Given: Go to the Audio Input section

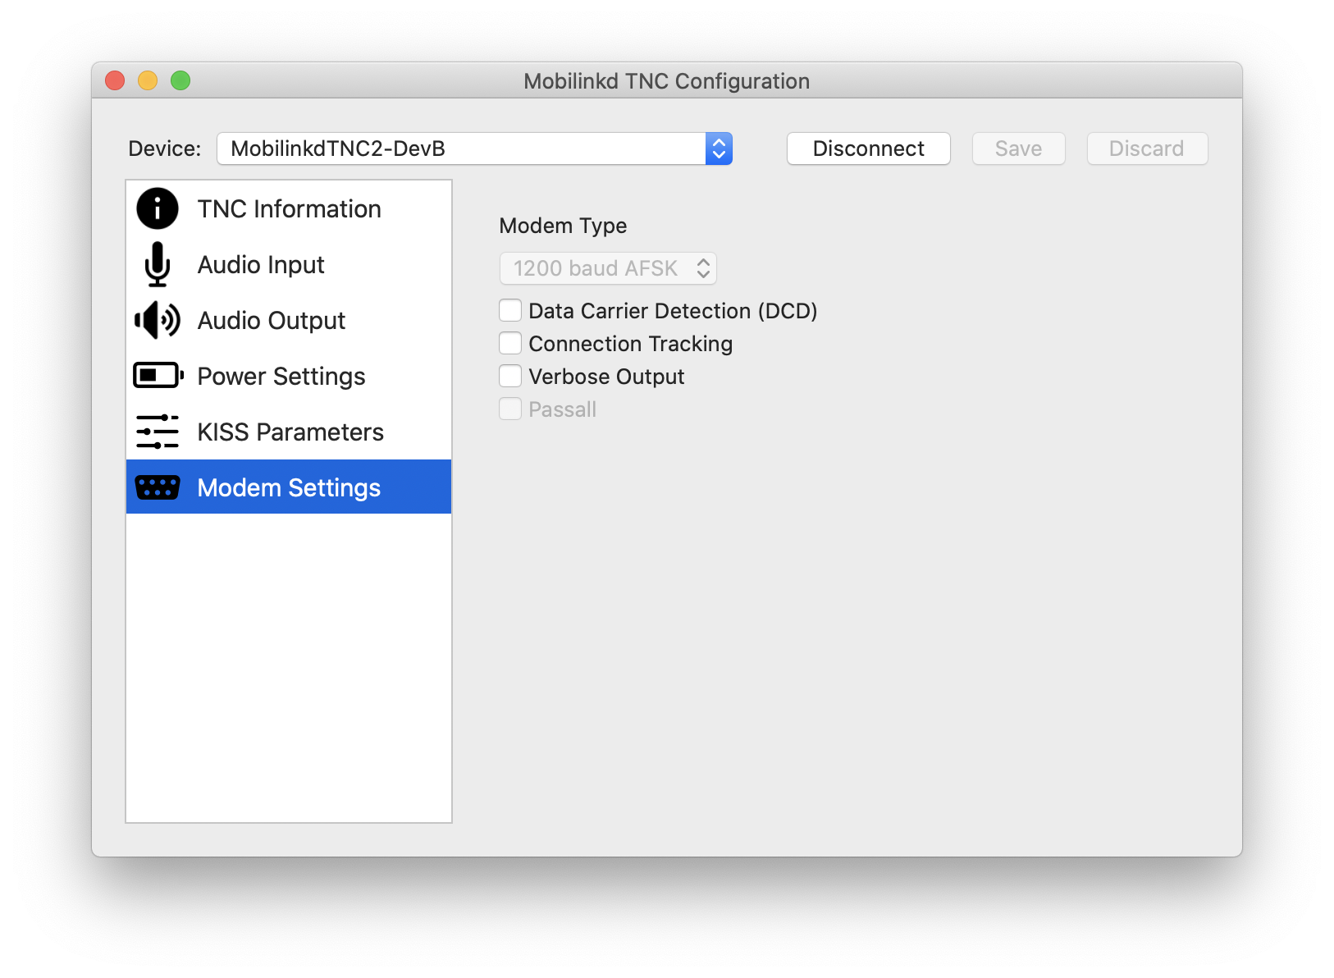Looking at the screenshot, I should coord(289,264).
